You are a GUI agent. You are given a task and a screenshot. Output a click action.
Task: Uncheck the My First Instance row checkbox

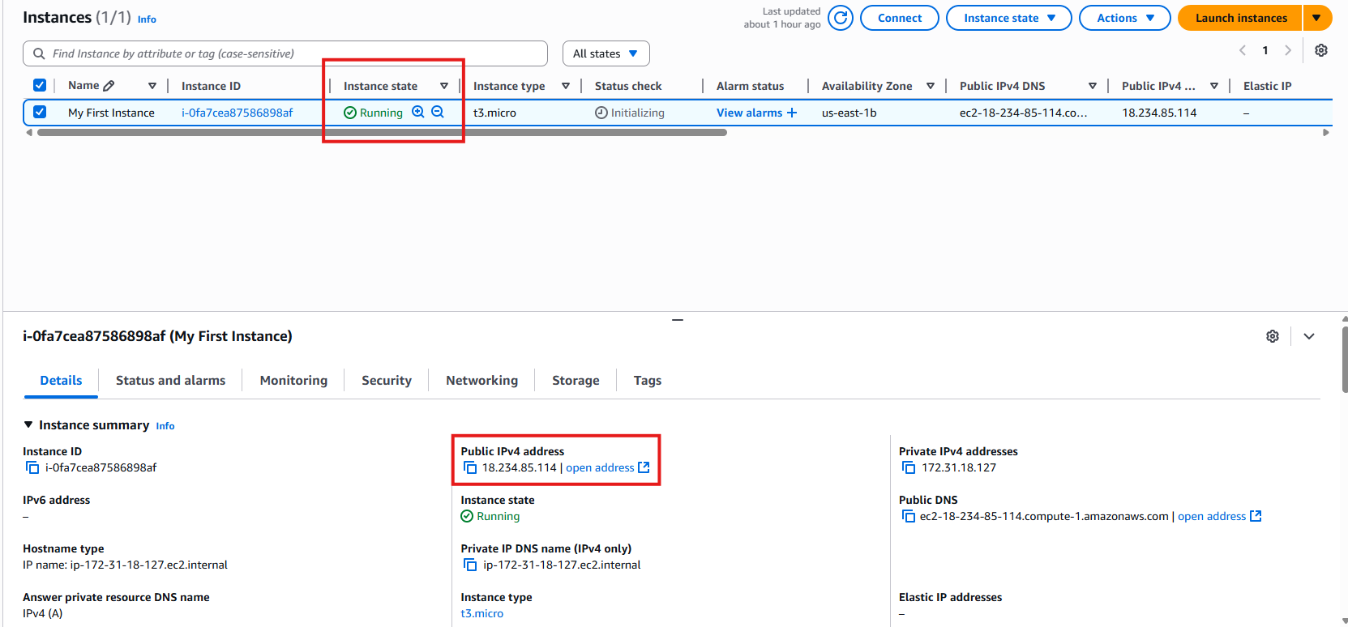40,113
